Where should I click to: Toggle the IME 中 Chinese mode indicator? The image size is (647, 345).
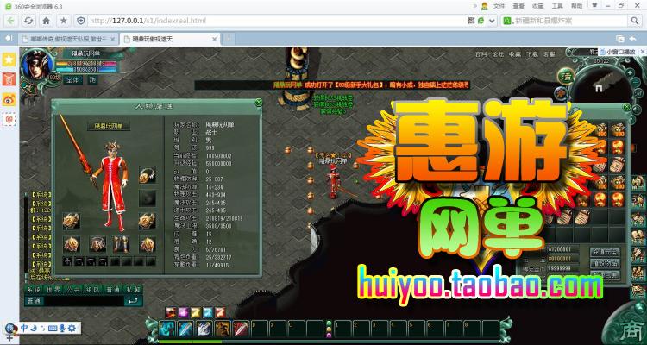coord(24,328)
